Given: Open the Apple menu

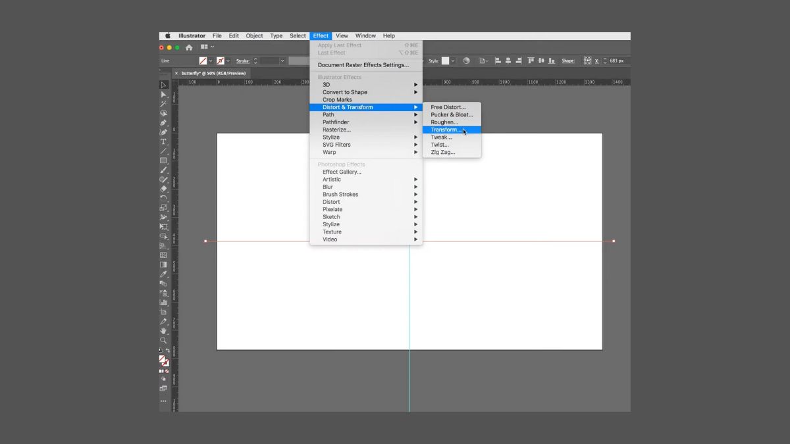Looking at the screenshot, I should click(167, 36).
